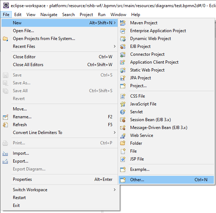
Task: Select JSP File entry
Action: [x=166, y=159]
